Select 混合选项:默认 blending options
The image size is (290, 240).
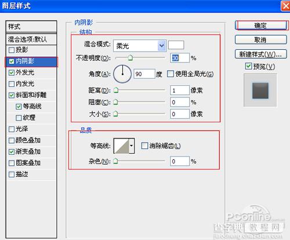tap(31, 39)
